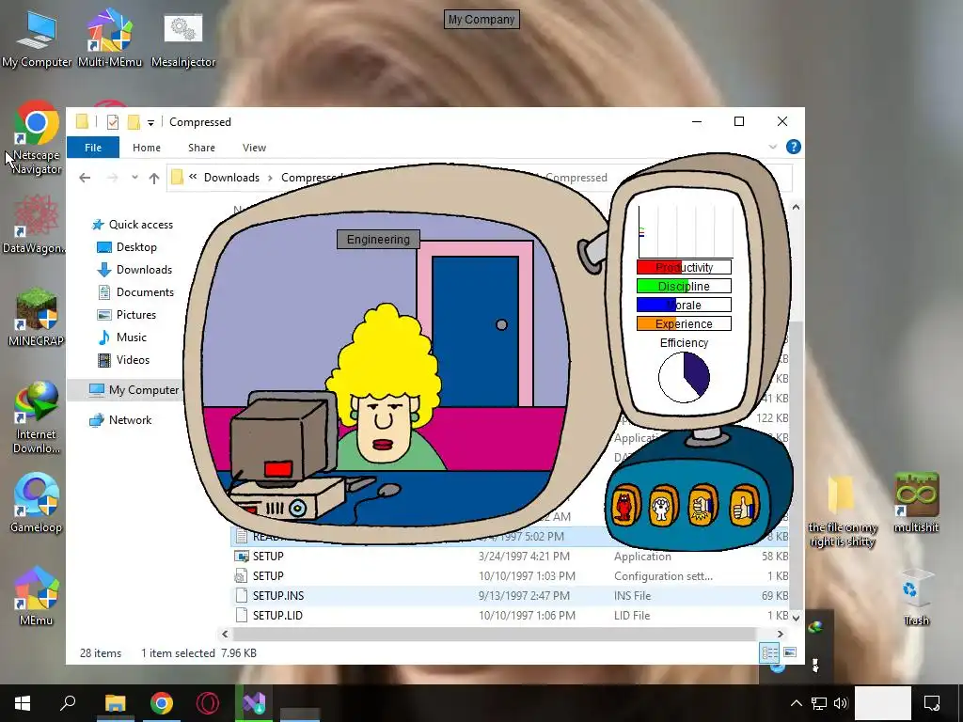The image size is (963, 722).
Task: Show hidden system tray icons
Action: (x=796, y=703)
